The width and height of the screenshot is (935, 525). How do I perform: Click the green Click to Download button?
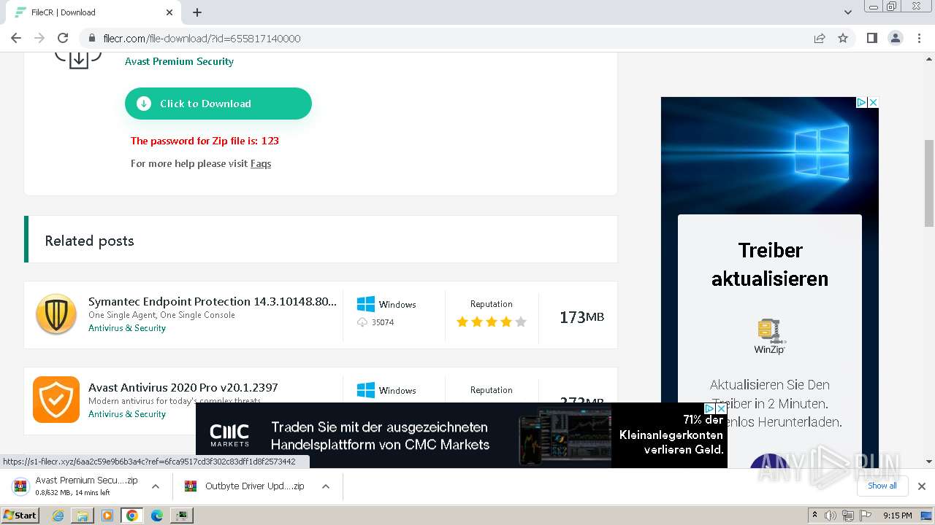pos(218,104)
